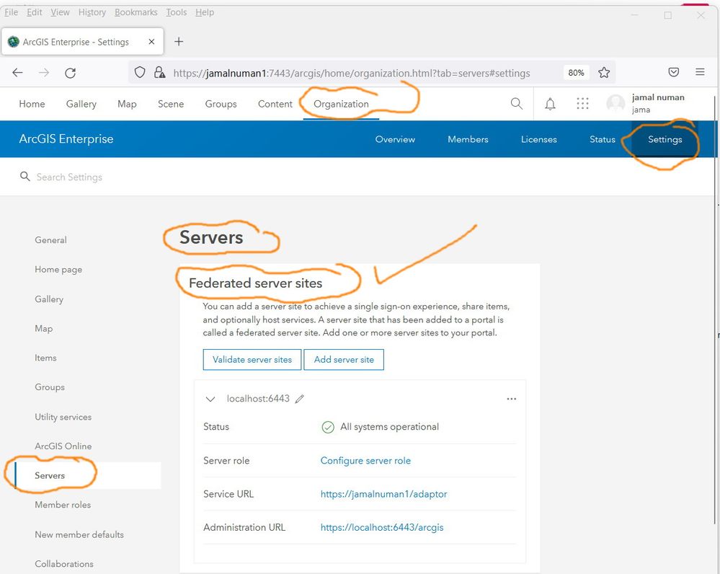Open ArcGIS Online settings
The image size is (720, 574).
(63, 446)
